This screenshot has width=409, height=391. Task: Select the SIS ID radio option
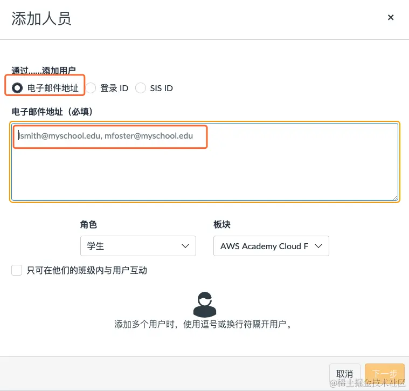coord(140,88)
